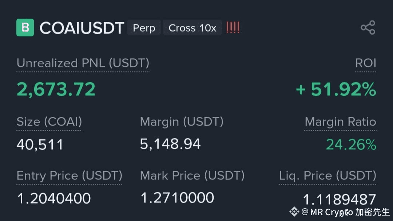Tap the Unrealized PNL (USDT) label
The image size is (393, 221).
pyautogui.click(x=83, y=63)
